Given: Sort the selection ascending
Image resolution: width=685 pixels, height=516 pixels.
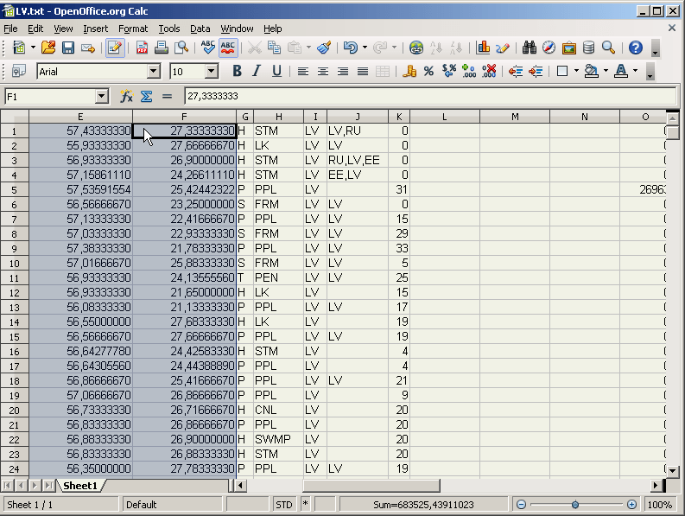Looking at the screenshot, I should [x=436, y=48].
